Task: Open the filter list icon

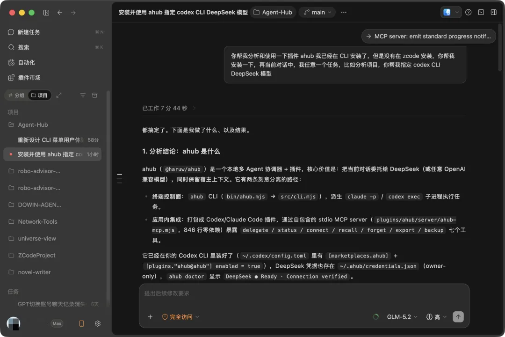Action: click(x=83, y=95)
